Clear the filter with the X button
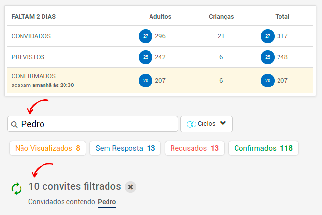322x215 pixels. click(130, 187)
